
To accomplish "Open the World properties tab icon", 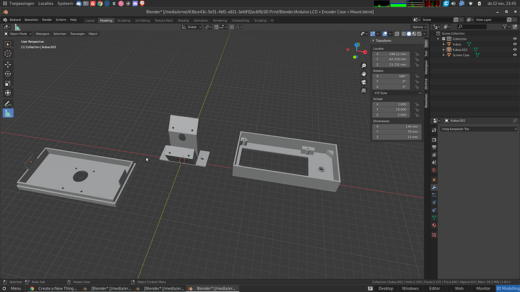I will 434,170.
